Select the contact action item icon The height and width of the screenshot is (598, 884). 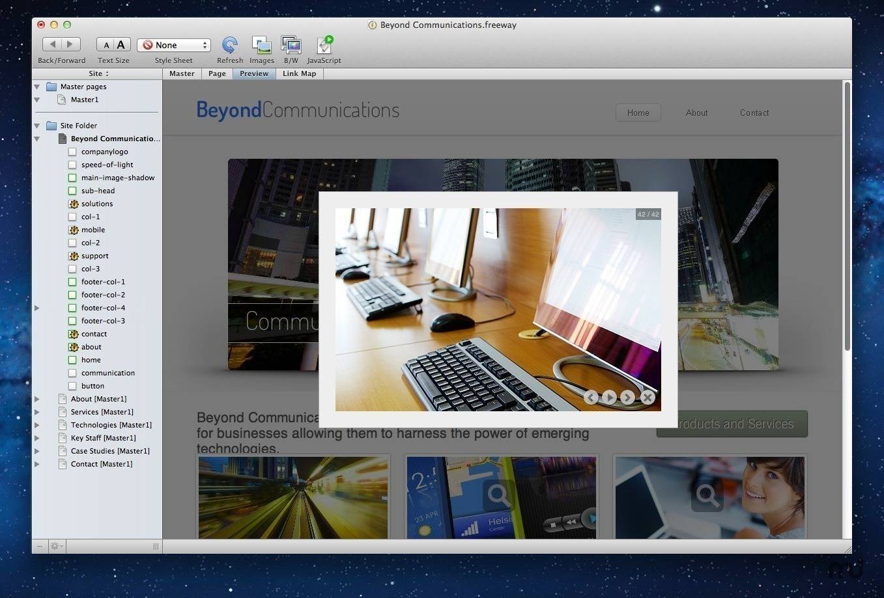click(x=73, y=334)
